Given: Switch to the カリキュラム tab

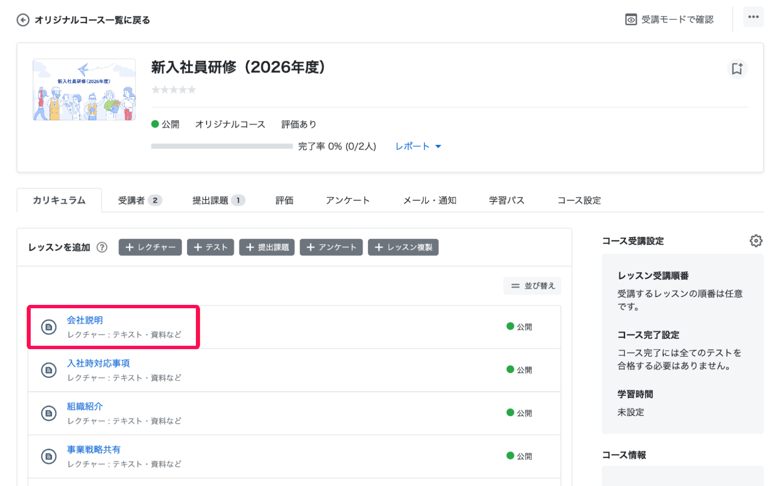Looking at the screenshot, I should (x=59, y=200).
